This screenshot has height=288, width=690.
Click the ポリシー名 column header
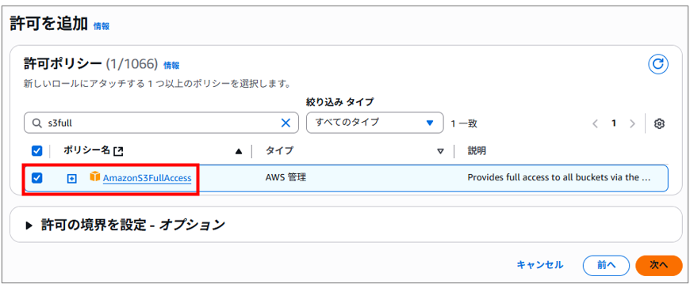pyautogui.click(x=86, y=150)
